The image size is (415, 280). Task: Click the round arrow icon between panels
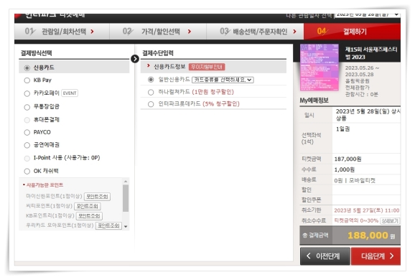[135, 59]
